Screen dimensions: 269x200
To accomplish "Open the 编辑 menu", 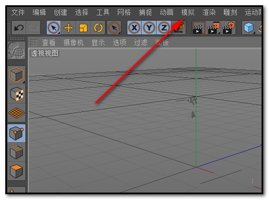I will point(39,12).
